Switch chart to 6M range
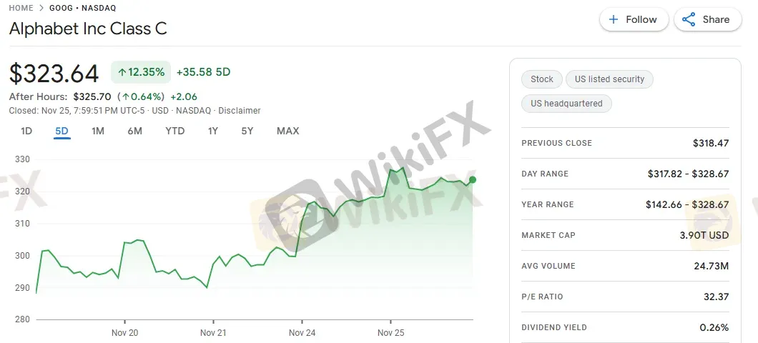 (x=134, y=131)
